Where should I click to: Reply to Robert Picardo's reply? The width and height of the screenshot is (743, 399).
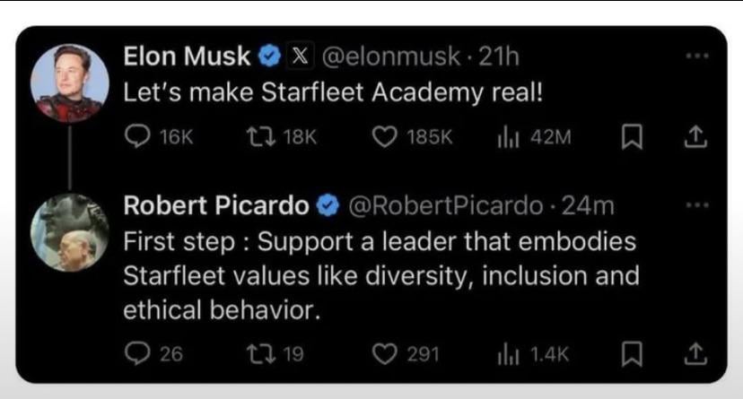(137, 354)
